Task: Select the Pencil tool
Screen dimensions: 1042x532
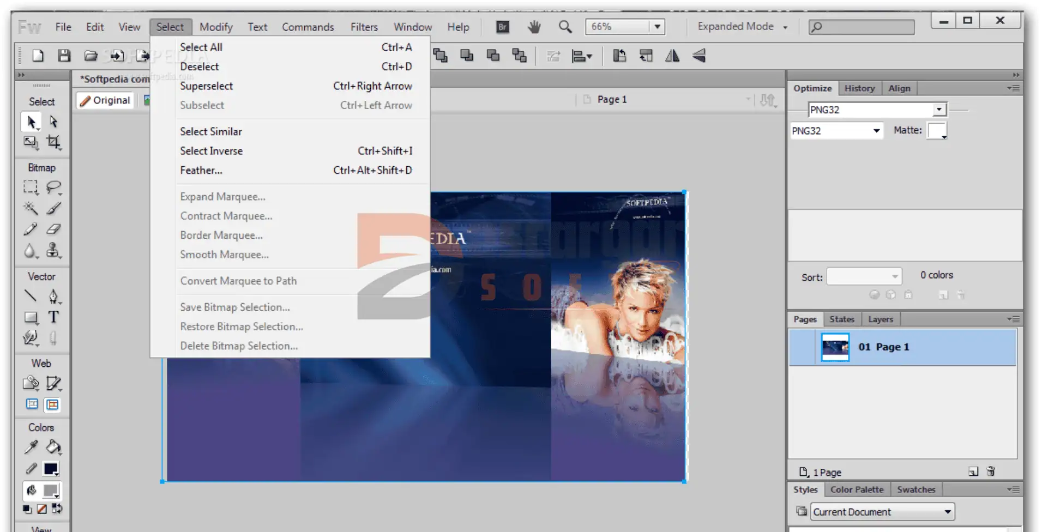Action: tap(31, 229)
